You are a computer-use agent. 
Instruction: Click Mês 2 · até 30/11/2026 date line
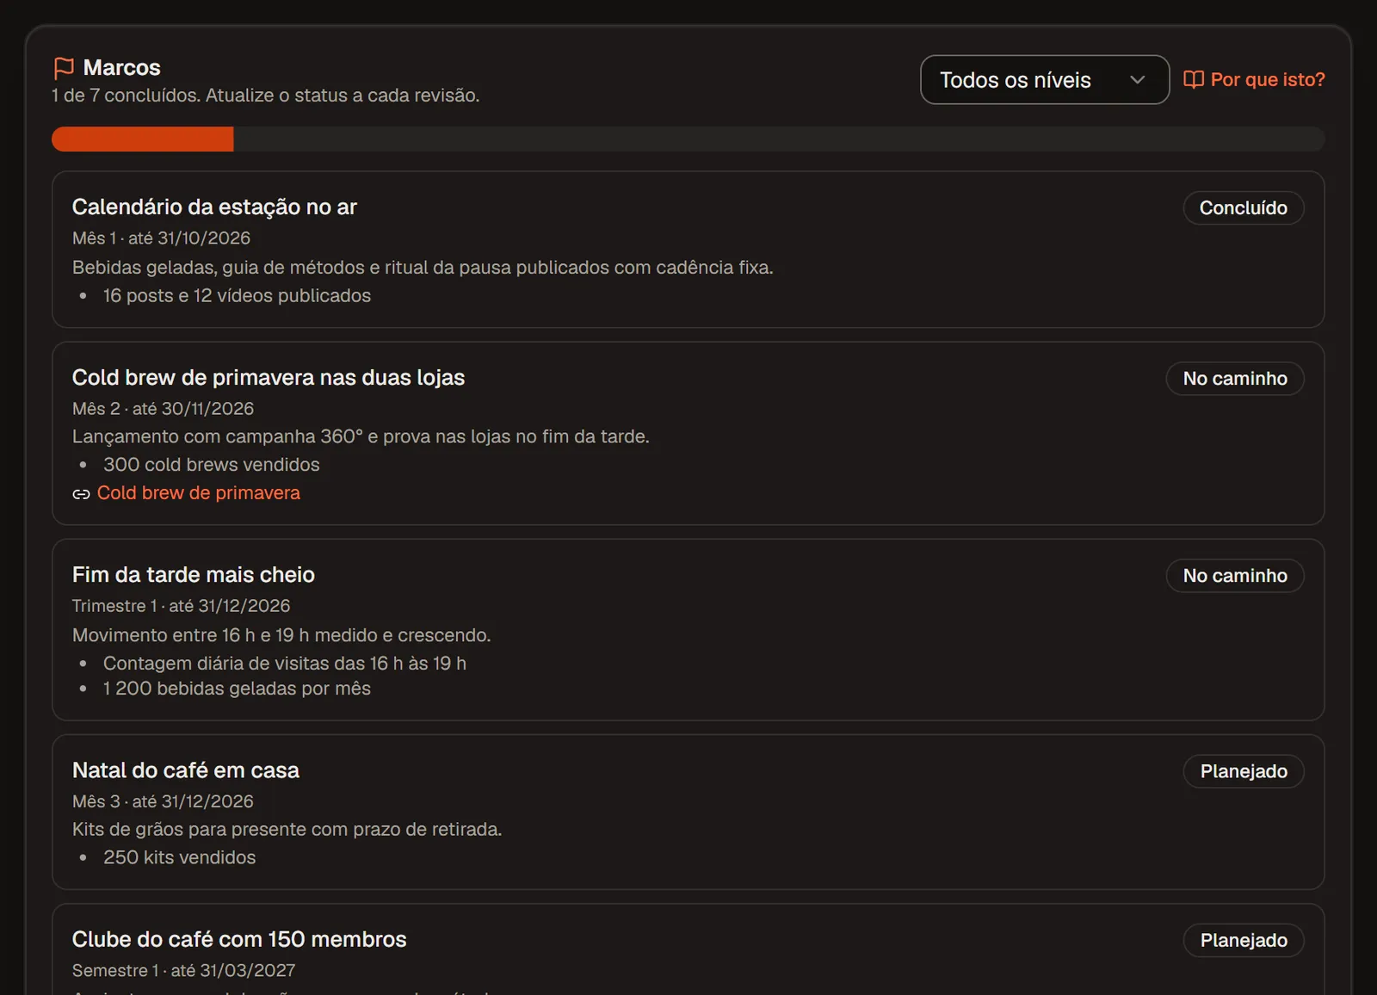164,409
